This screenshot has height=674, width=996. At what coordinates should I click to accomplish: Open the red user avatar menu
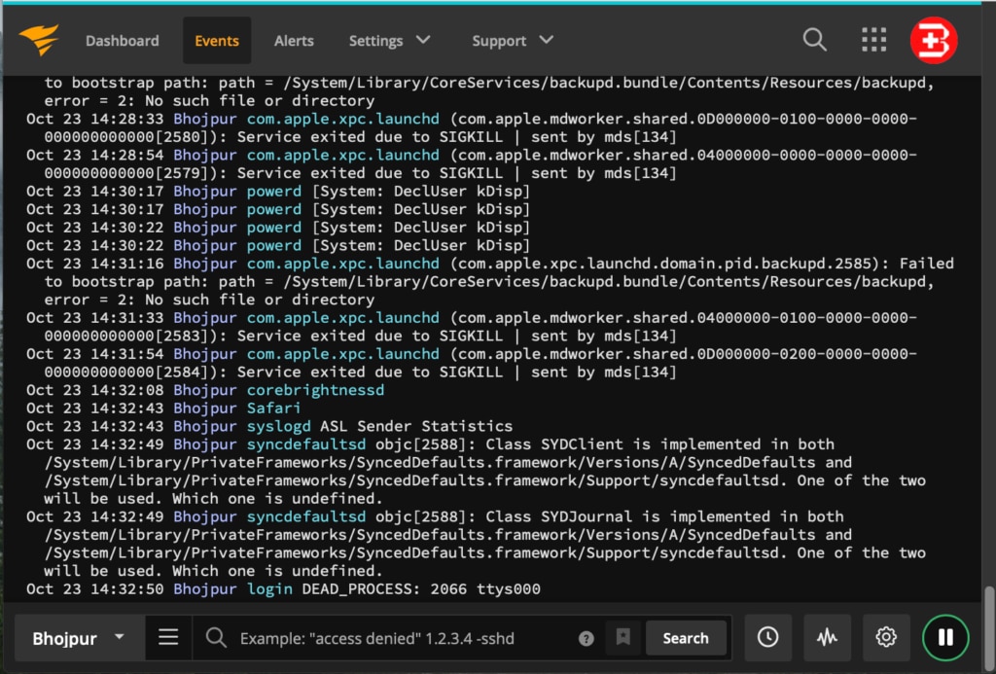(934, 40)
